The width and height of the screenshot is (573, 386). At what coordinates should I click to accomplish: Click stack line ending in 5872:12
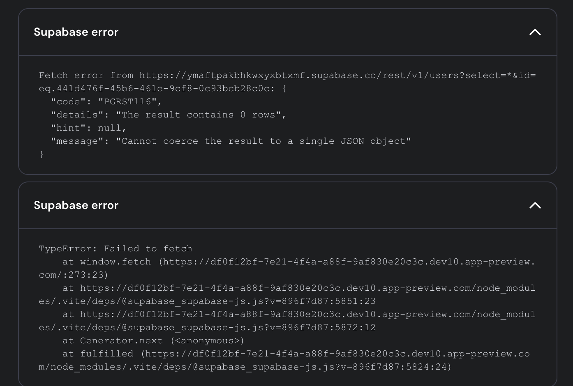coord(207,328)
